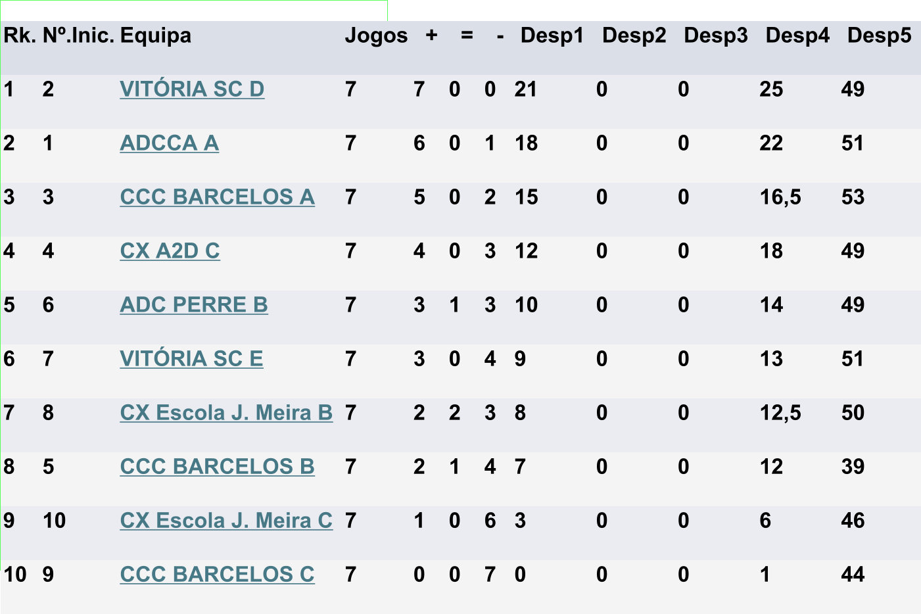Select the ADC PERRE B link
This screenshot has width=921, height=614.
pyautogui.click(x=194, y=304)
